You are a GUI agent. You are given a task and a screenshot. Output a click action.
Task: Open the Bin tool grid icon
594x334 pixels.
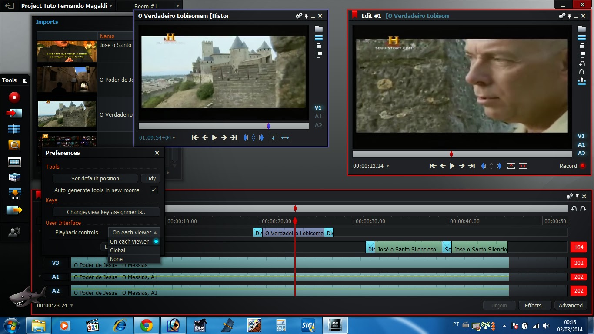click(14, 162)
